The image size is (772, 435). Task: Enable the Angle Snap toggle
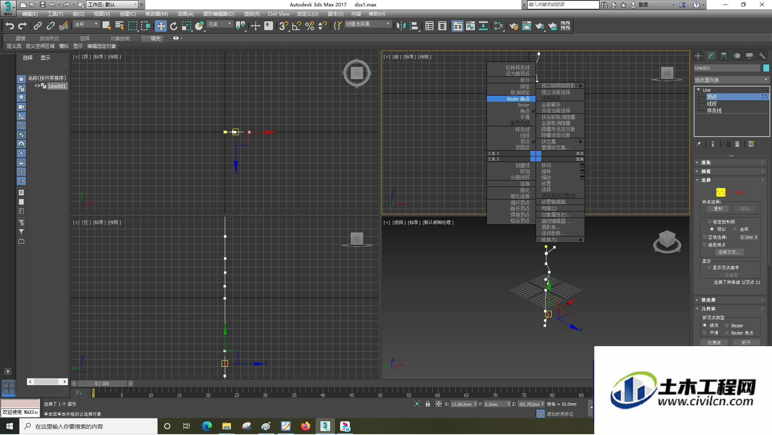tap(297, 26)
